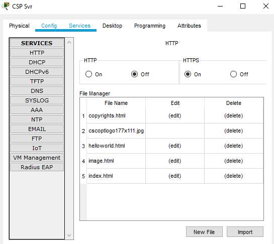
Task: Turn HTTP service On
Action: (88, 74)
